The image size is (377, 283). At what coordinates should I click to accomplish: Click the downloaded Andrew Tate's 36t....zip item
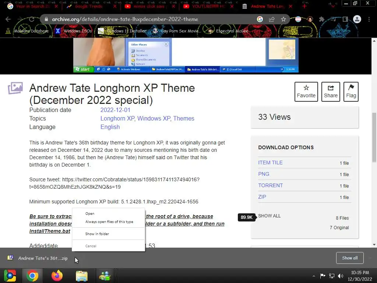pos(38,258)
